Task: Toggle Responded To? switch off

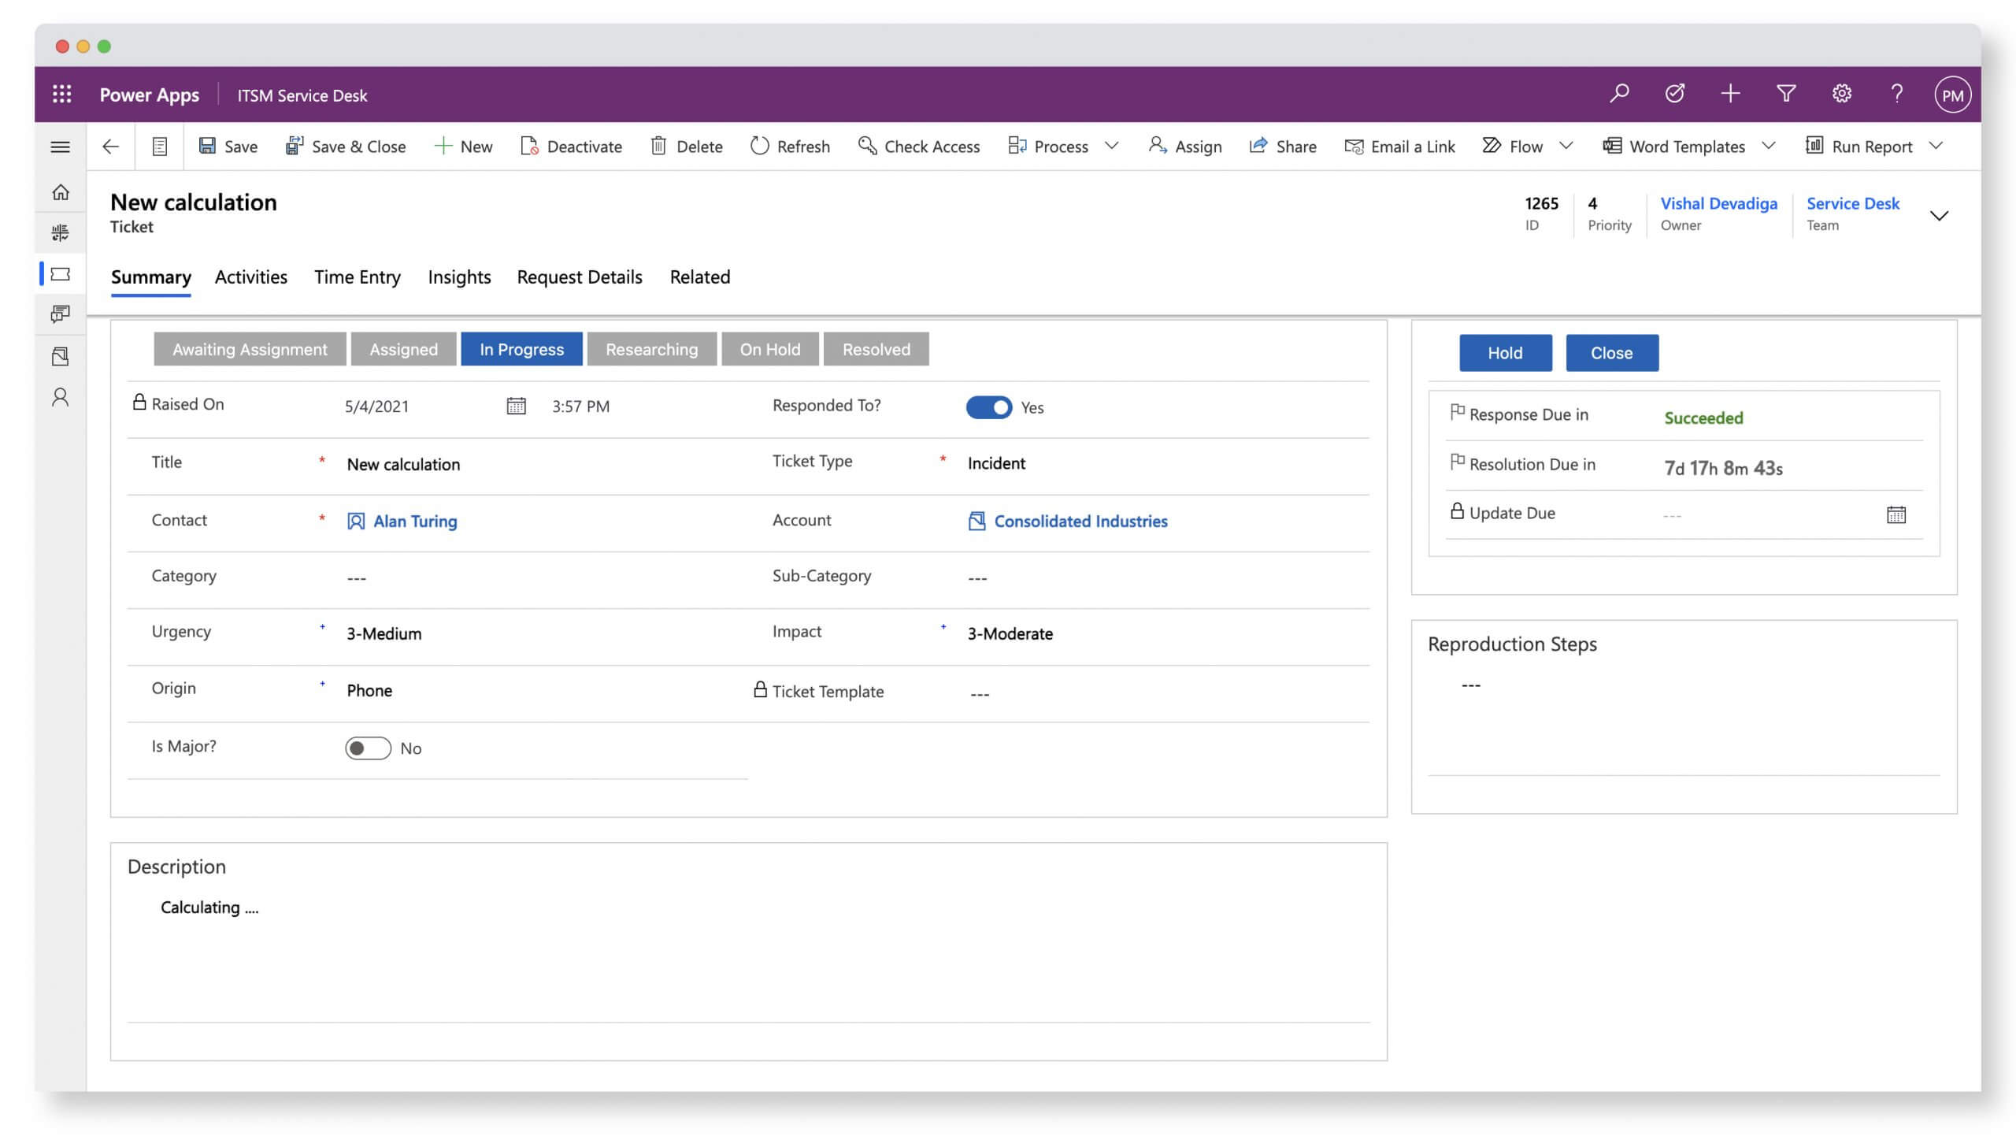Action: [x=989, y=407]
